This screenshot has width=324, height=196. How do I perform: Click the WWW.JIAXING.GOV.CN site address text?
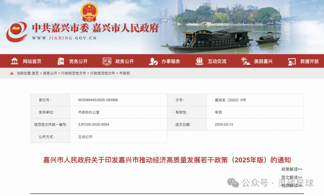tap(64, 38)
